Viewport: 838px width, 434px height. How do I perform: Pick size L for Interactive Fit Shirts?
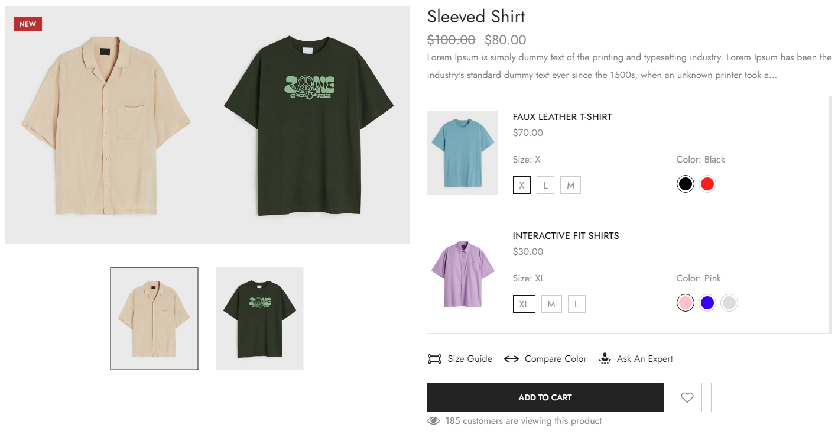tap(576, 304)
